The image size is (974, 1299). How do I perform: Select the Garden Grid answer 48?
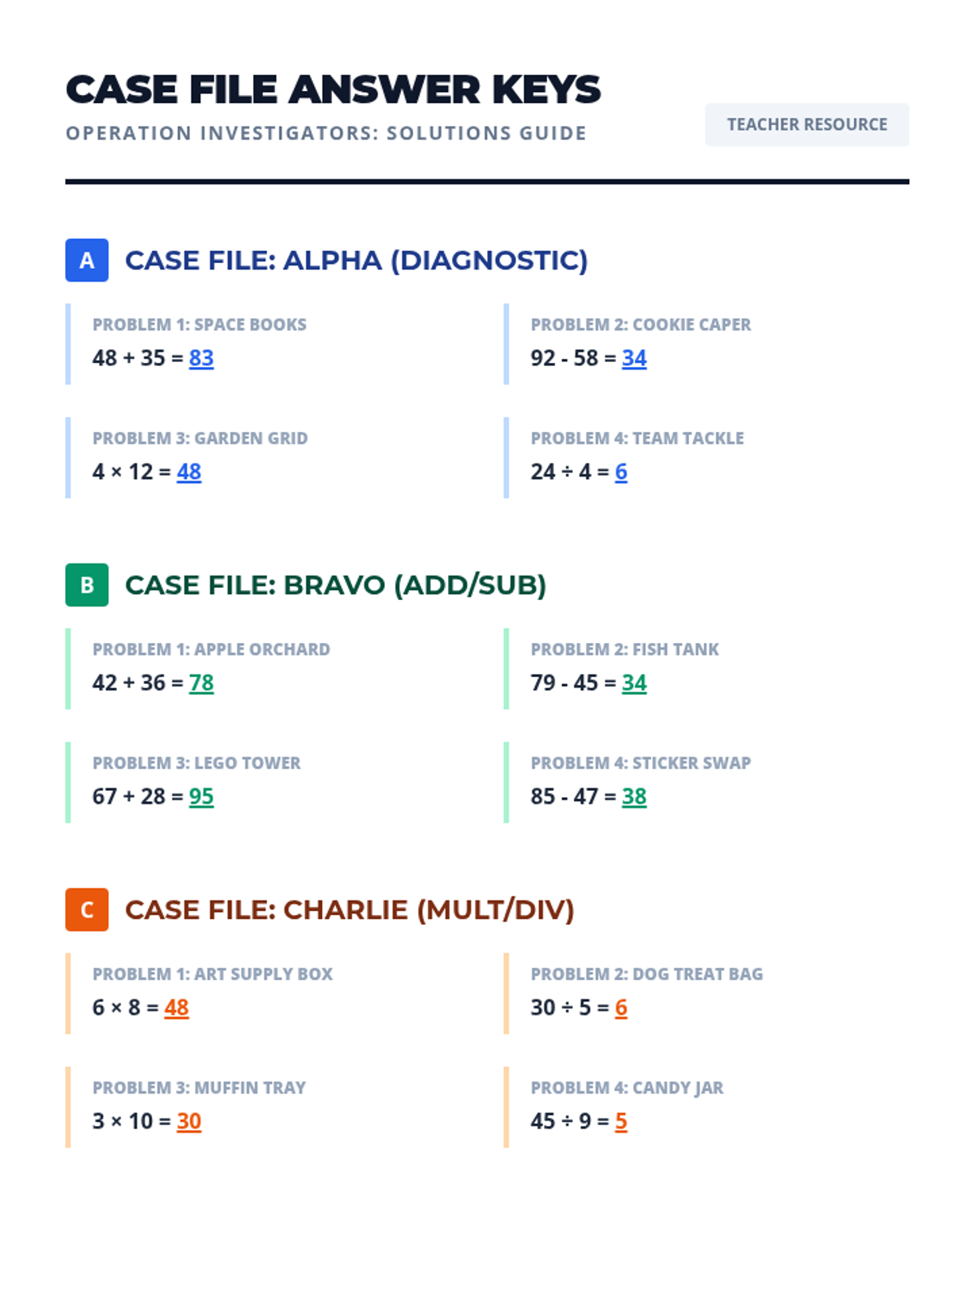(x=189, y=472)
